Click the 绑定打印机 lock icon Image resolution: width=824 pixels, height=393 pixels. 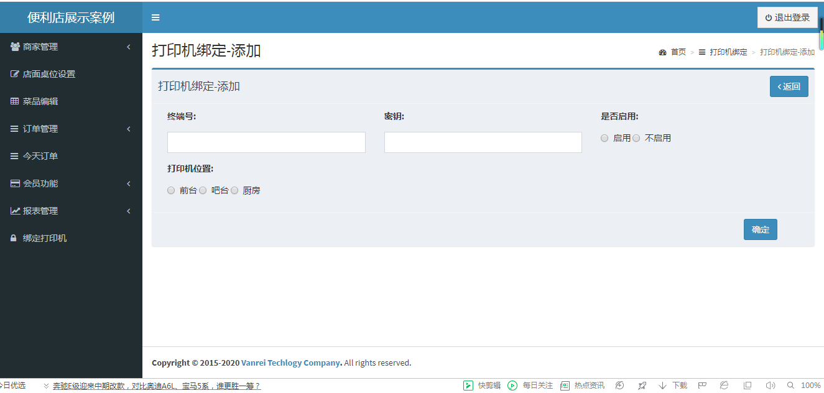pyautogui.click(x=14, y=238)
